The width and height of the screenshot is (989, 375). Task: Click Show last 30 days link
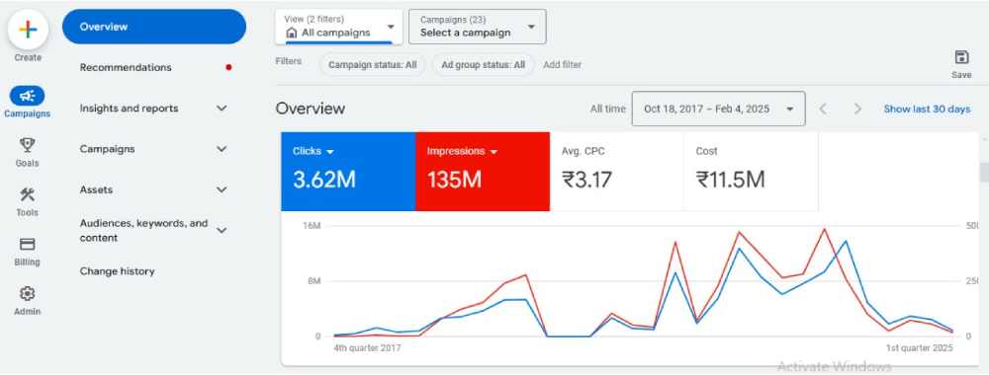coord(927,109)
